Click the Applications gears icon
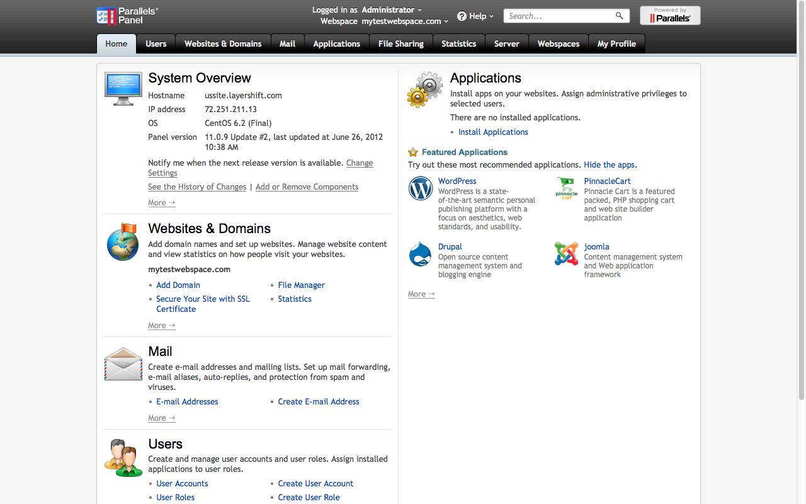Image resolution: width=806 pixels, height=504 pixels. click(425, 89)
